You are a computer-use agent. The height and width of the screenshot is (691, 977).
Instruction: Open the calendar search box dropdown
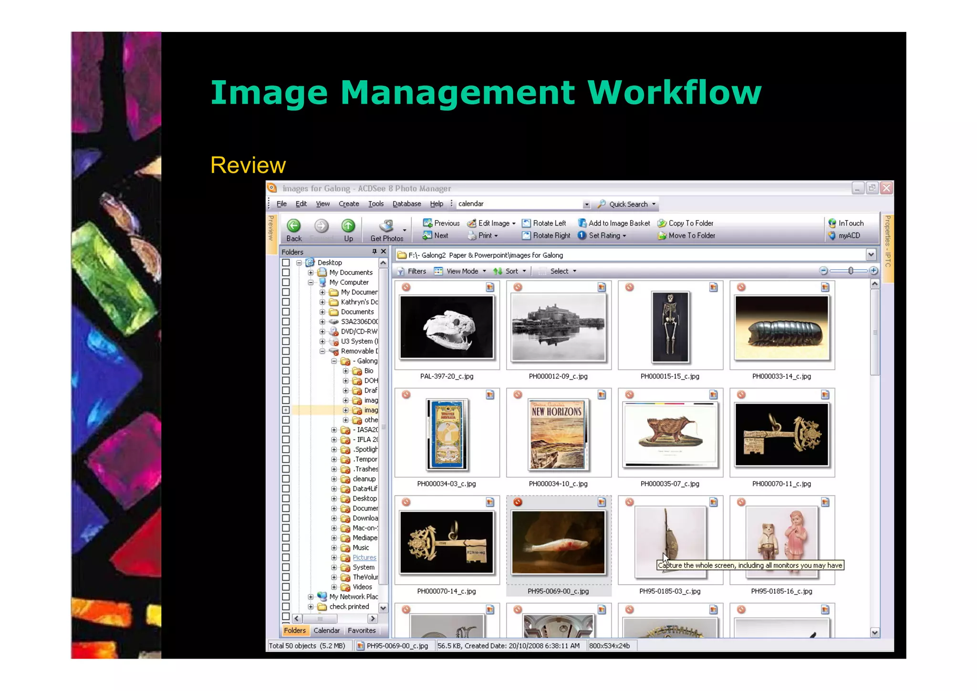587,204
